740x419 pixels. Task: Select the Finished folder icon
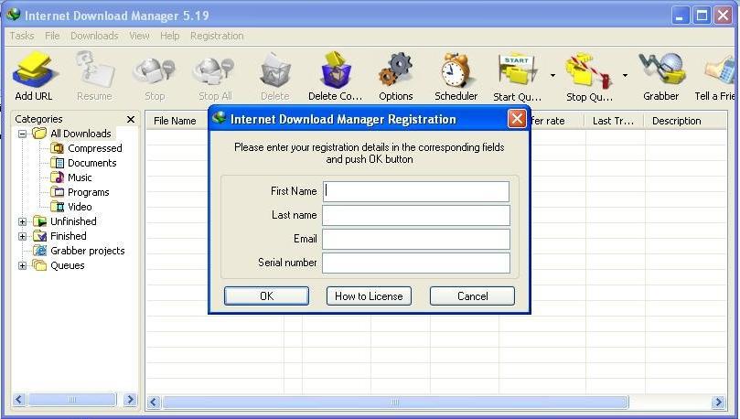[x=39, y=236]
